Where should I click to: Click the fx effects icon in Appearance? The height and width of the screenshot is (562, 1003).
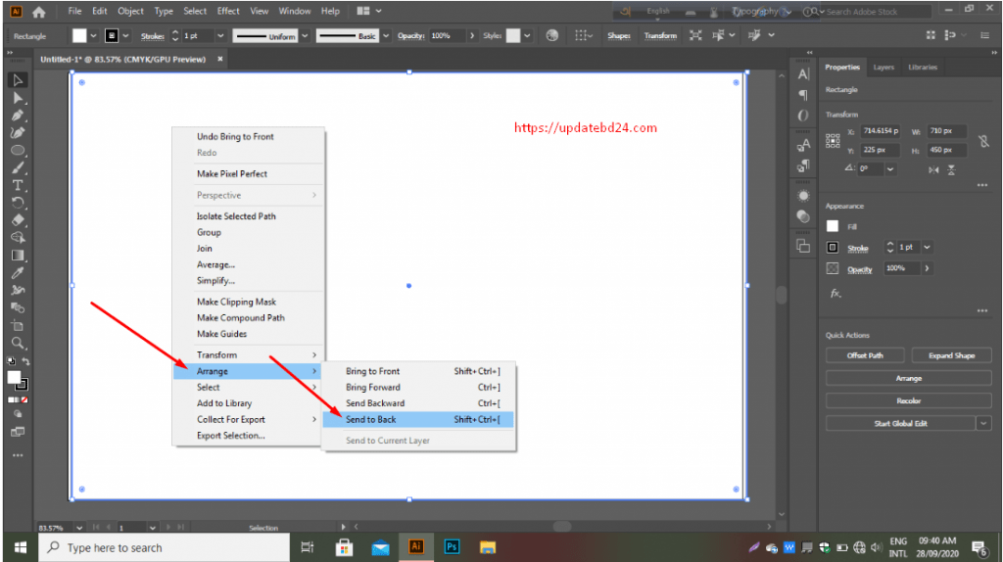(x=836, y=293)
